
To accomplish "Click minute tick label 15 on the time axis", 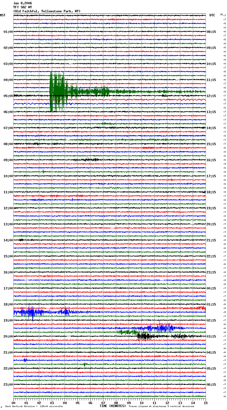I will point(206,403).
